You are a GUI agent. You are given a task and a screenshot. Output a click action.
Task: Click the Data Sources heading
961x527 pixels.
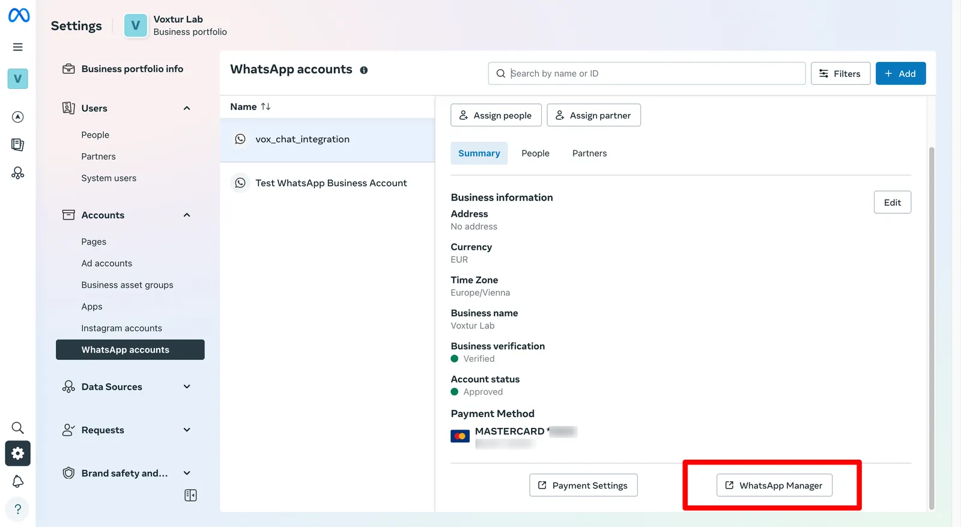[x=112, y=387]
